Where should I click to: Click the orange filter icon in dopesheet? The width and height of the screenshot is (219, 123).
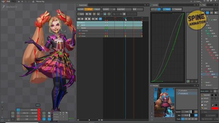pyautogui.click(x=94, y=14)
